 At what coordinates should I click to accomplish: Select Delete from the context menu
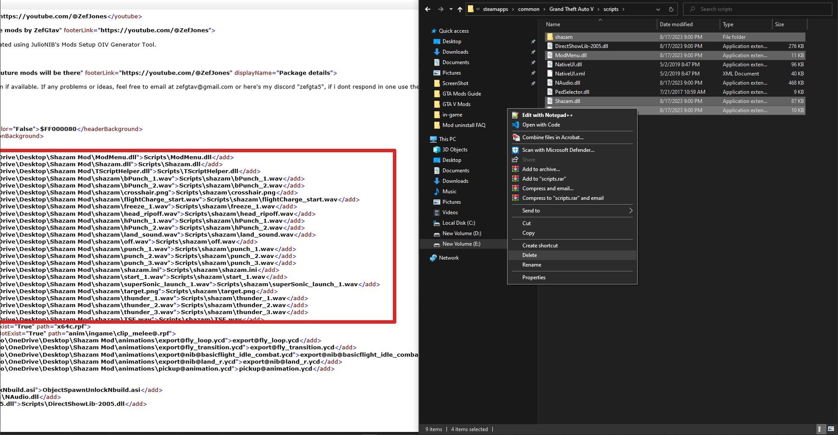(529, 255)
